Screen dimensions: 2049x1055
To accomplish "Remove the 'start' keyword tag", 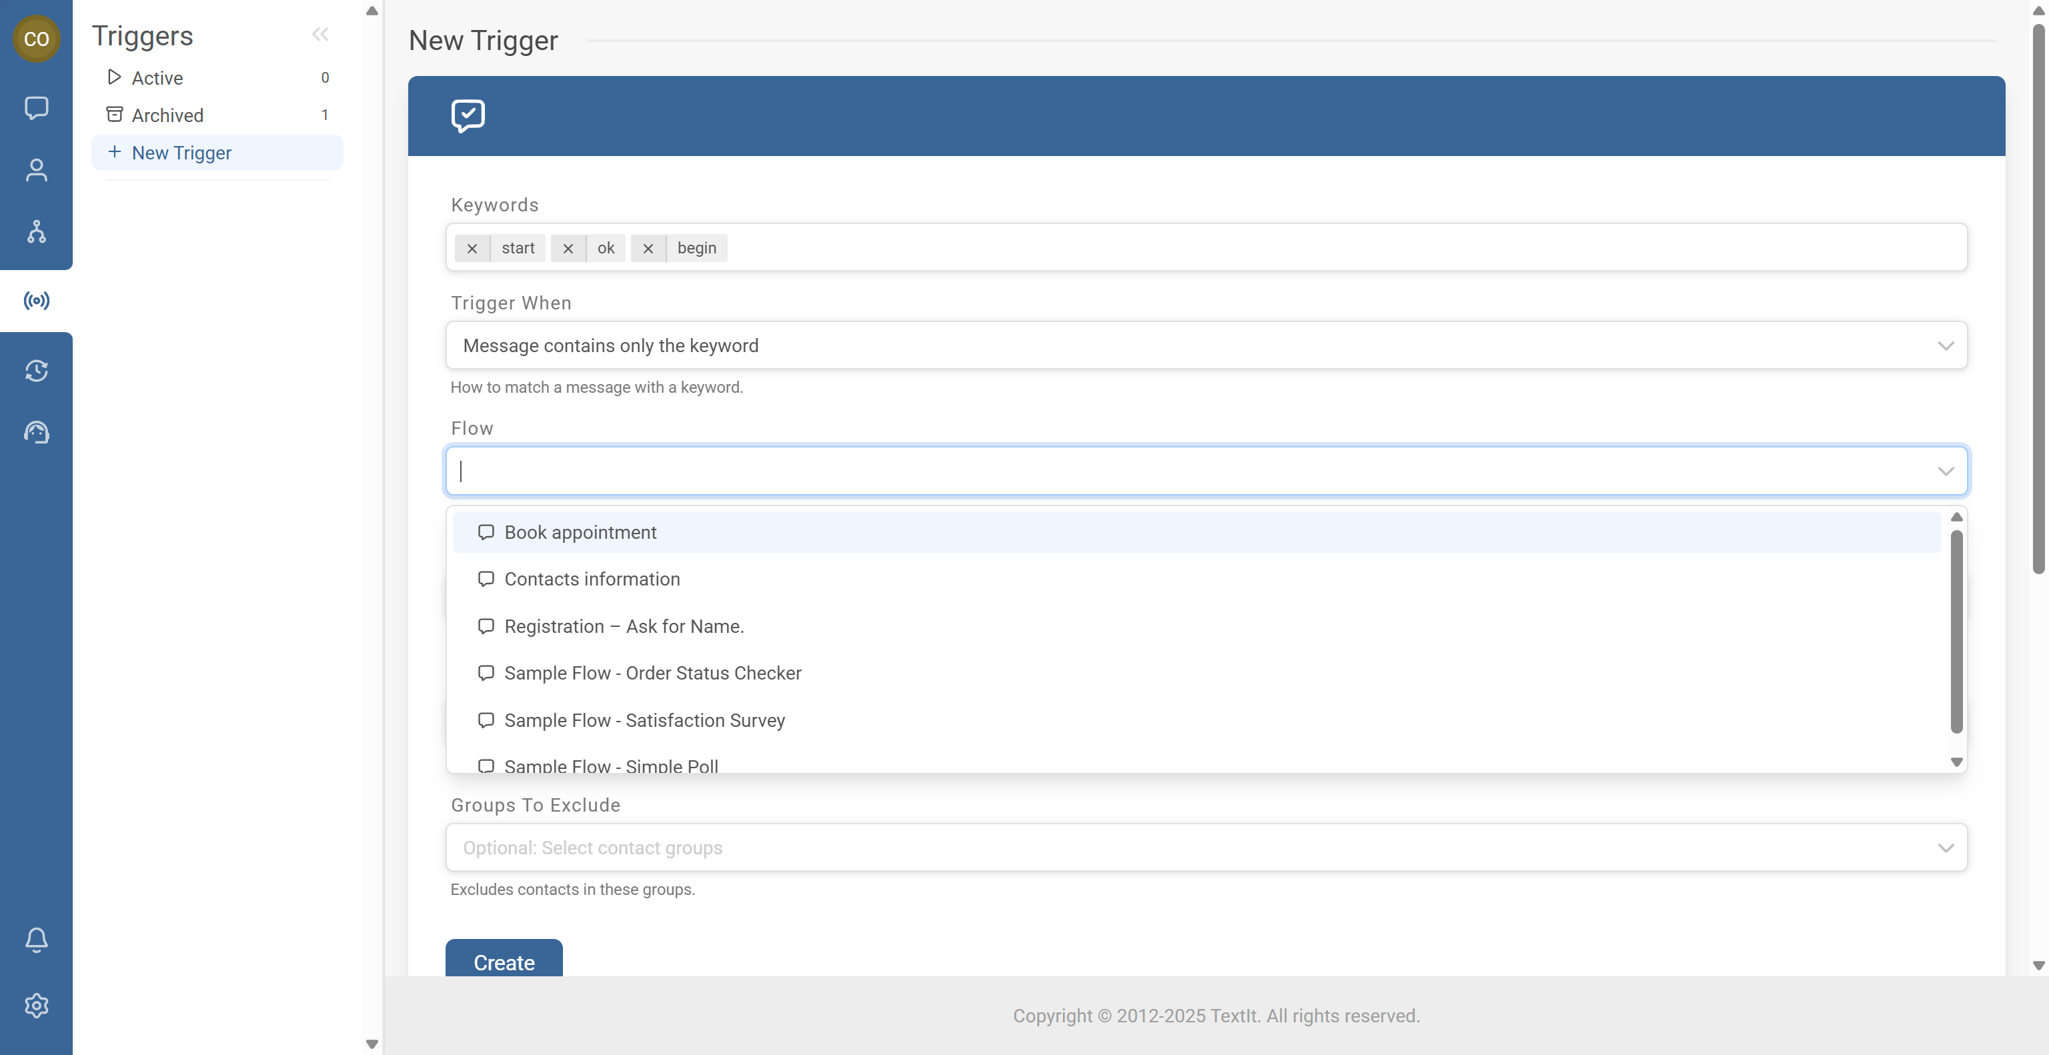I will pos(472,248).
